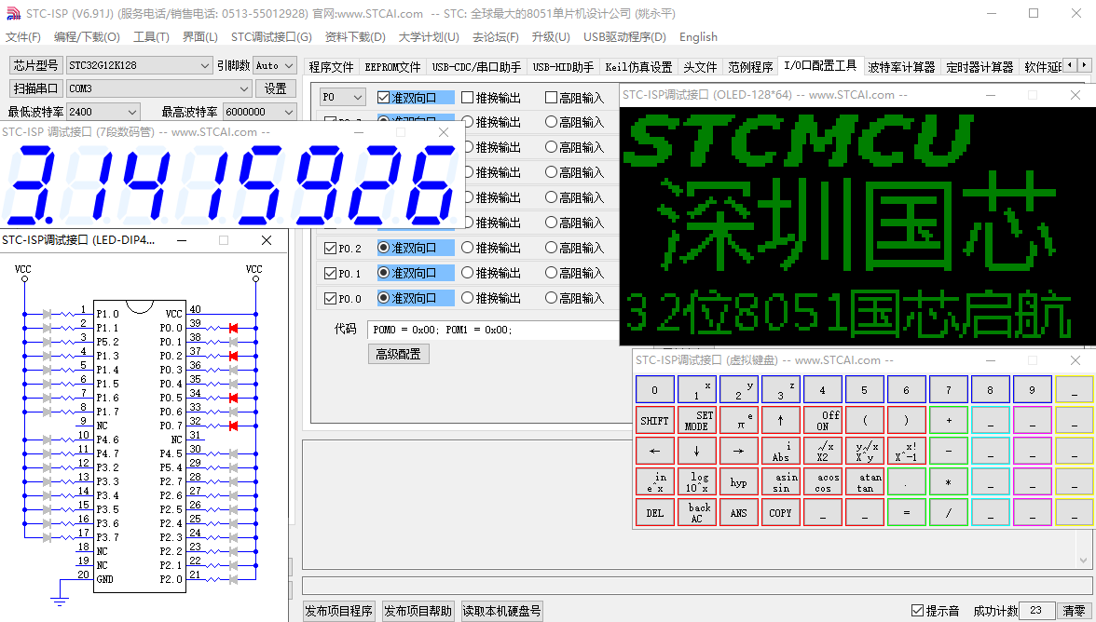This screenshot has width=1096, height=622.
Task: Uncheck the P0.2 pin checkbox
Action: click(331, 248)
